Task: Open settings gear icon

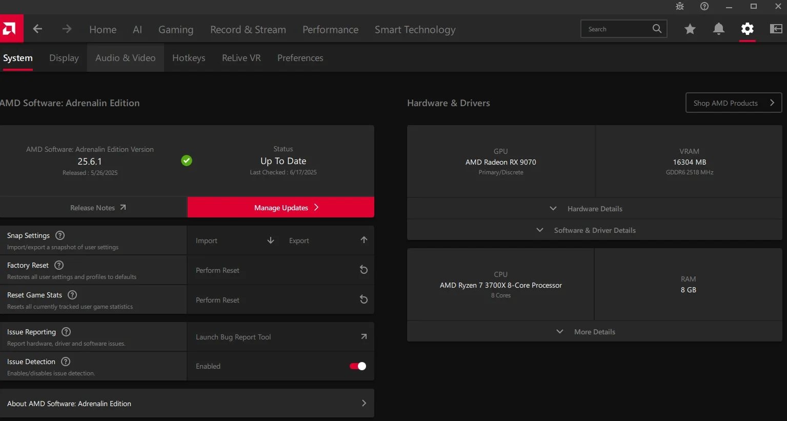Action: [x=748, y=29]
